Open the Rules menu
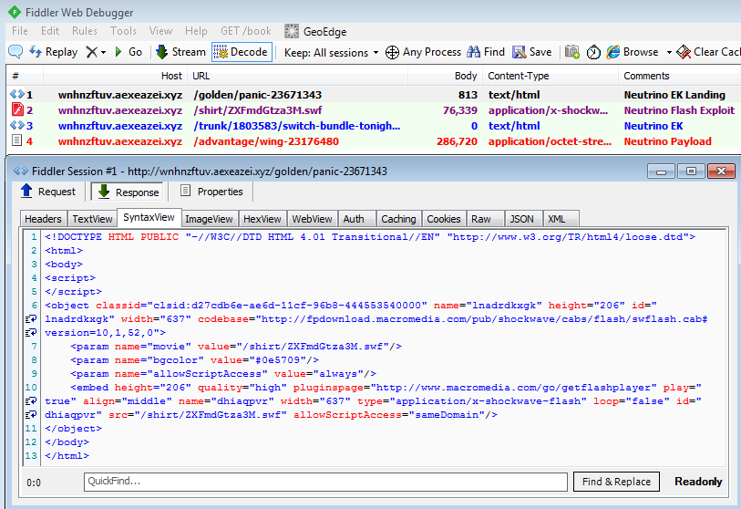 click(x=85, y=31)
